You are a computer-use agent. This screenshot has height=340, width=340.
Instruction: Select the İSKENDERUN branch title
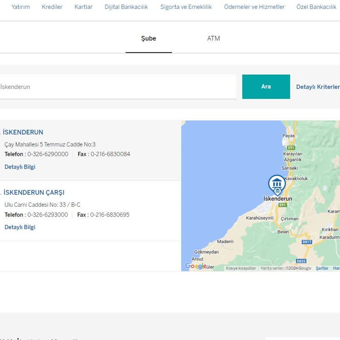(23, 132)
